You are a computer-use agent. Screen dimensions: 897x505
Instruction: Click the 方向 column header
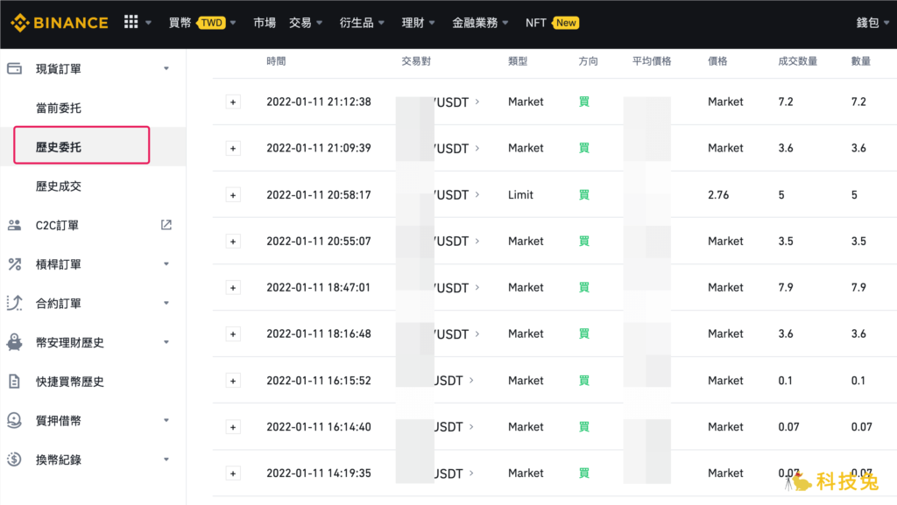click(588, 61)
